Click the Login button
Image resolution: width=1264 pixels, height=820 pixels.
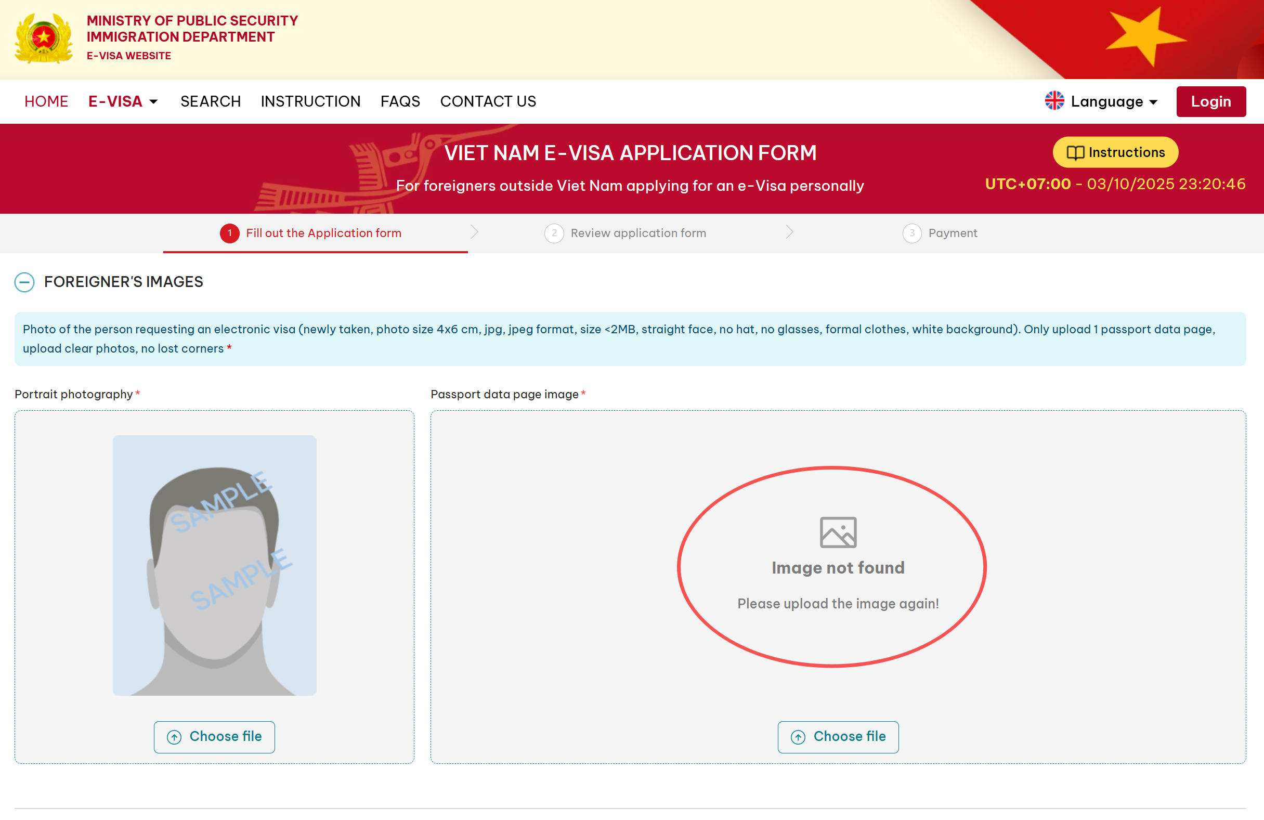point(1210,101)
